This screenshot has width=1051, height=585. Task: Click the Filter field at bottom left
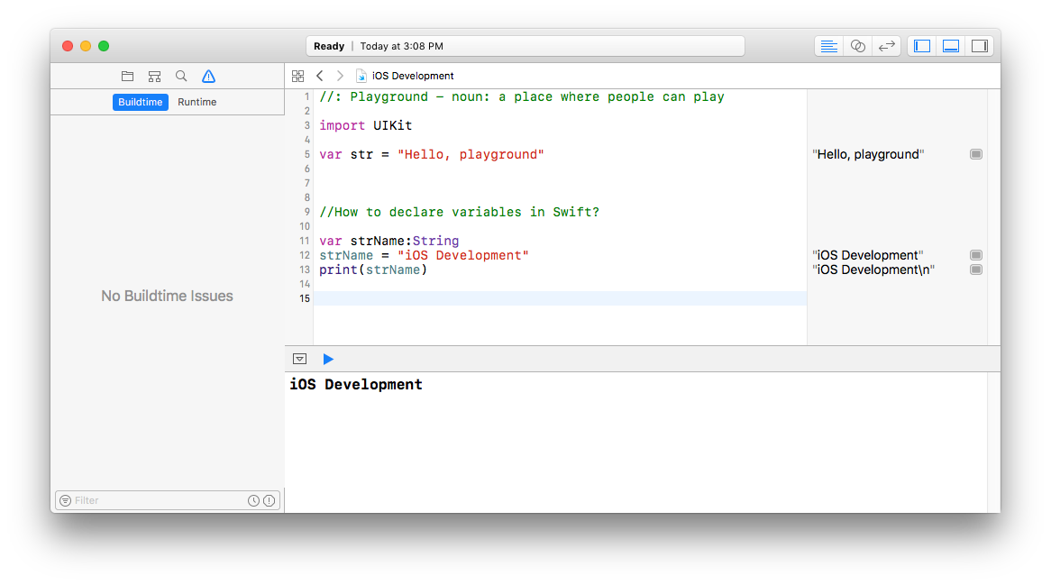135,499
